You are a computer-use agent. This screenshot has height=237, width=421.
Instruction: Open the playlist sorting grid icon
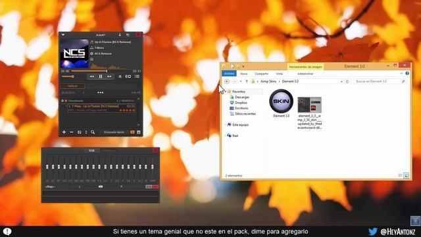(x=79, y=132)
